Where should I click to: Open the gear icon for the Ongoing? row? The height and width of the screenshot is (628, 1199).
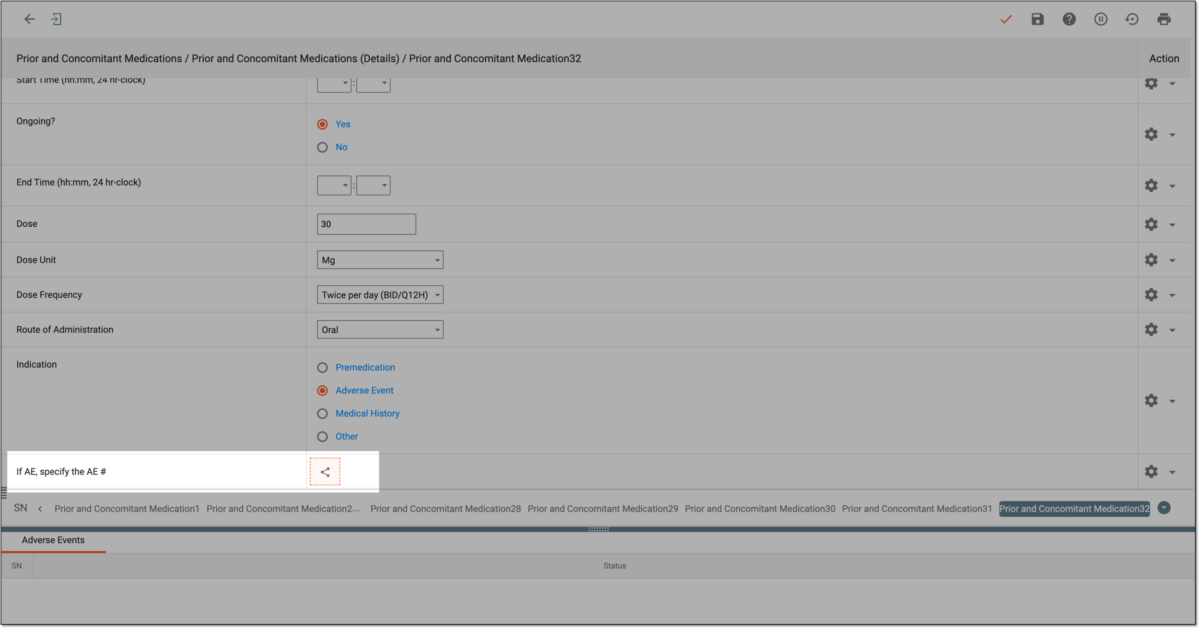[1151, 134]
